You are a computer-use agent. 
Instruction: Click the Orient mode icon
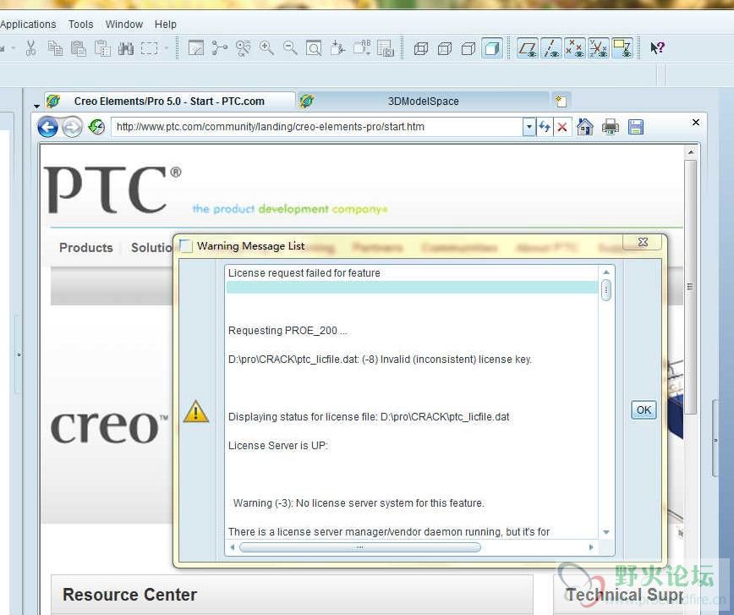pos(243,48)
